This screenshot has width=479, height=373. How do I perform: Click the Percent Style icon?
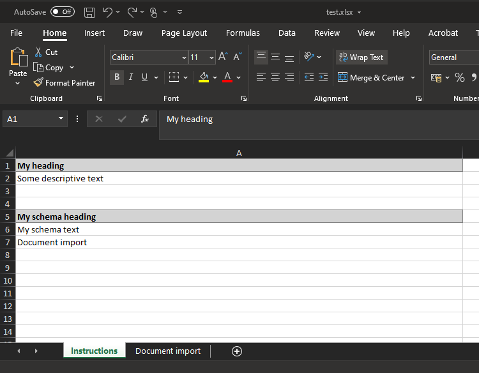click(459, 77)
